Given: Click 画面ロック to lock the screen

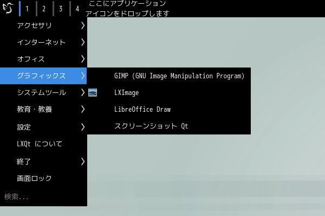Looking at the screenshot, I should [43, 178].
